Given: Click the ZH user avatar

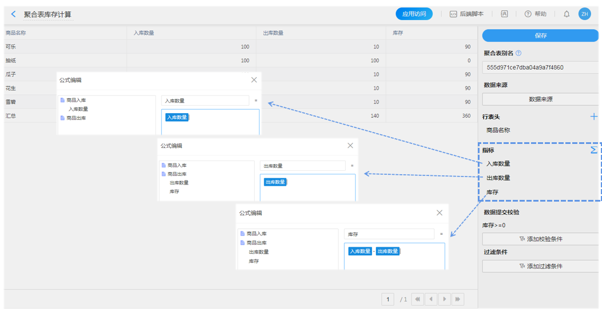Looking at the screenshot, I should 584,14.
